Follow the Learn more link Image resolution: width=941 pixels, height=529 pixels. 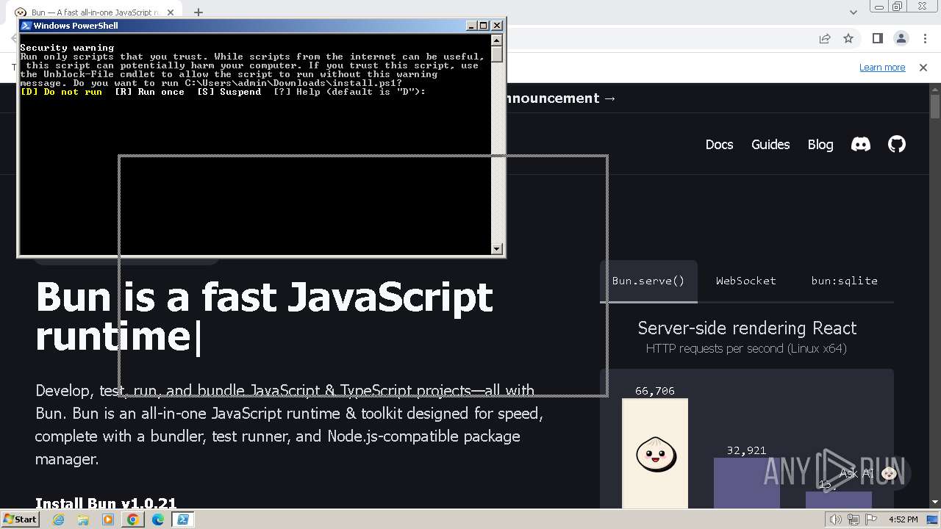pyautogui.click(x=882, y=67)
